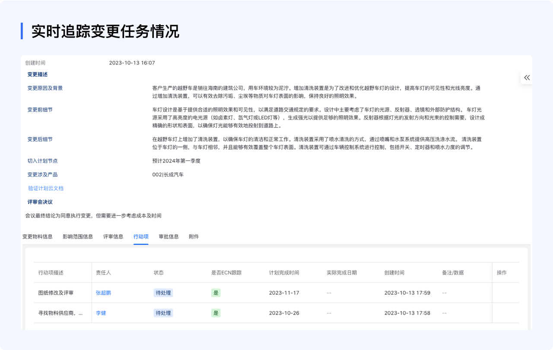The height and width of the screenshot is (350, 553).
Task: Select the 图纸修改及评审 action item cell
Action: [x=63, y=293]
